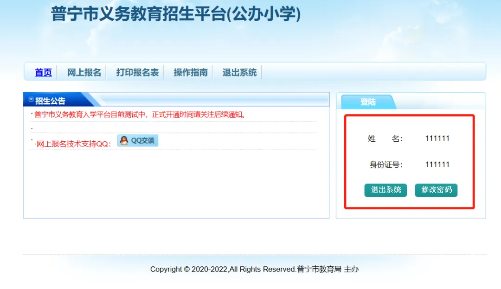501x289 pixels.
Task: Click the 姓名 value 111111
Action: click(437, 138)
